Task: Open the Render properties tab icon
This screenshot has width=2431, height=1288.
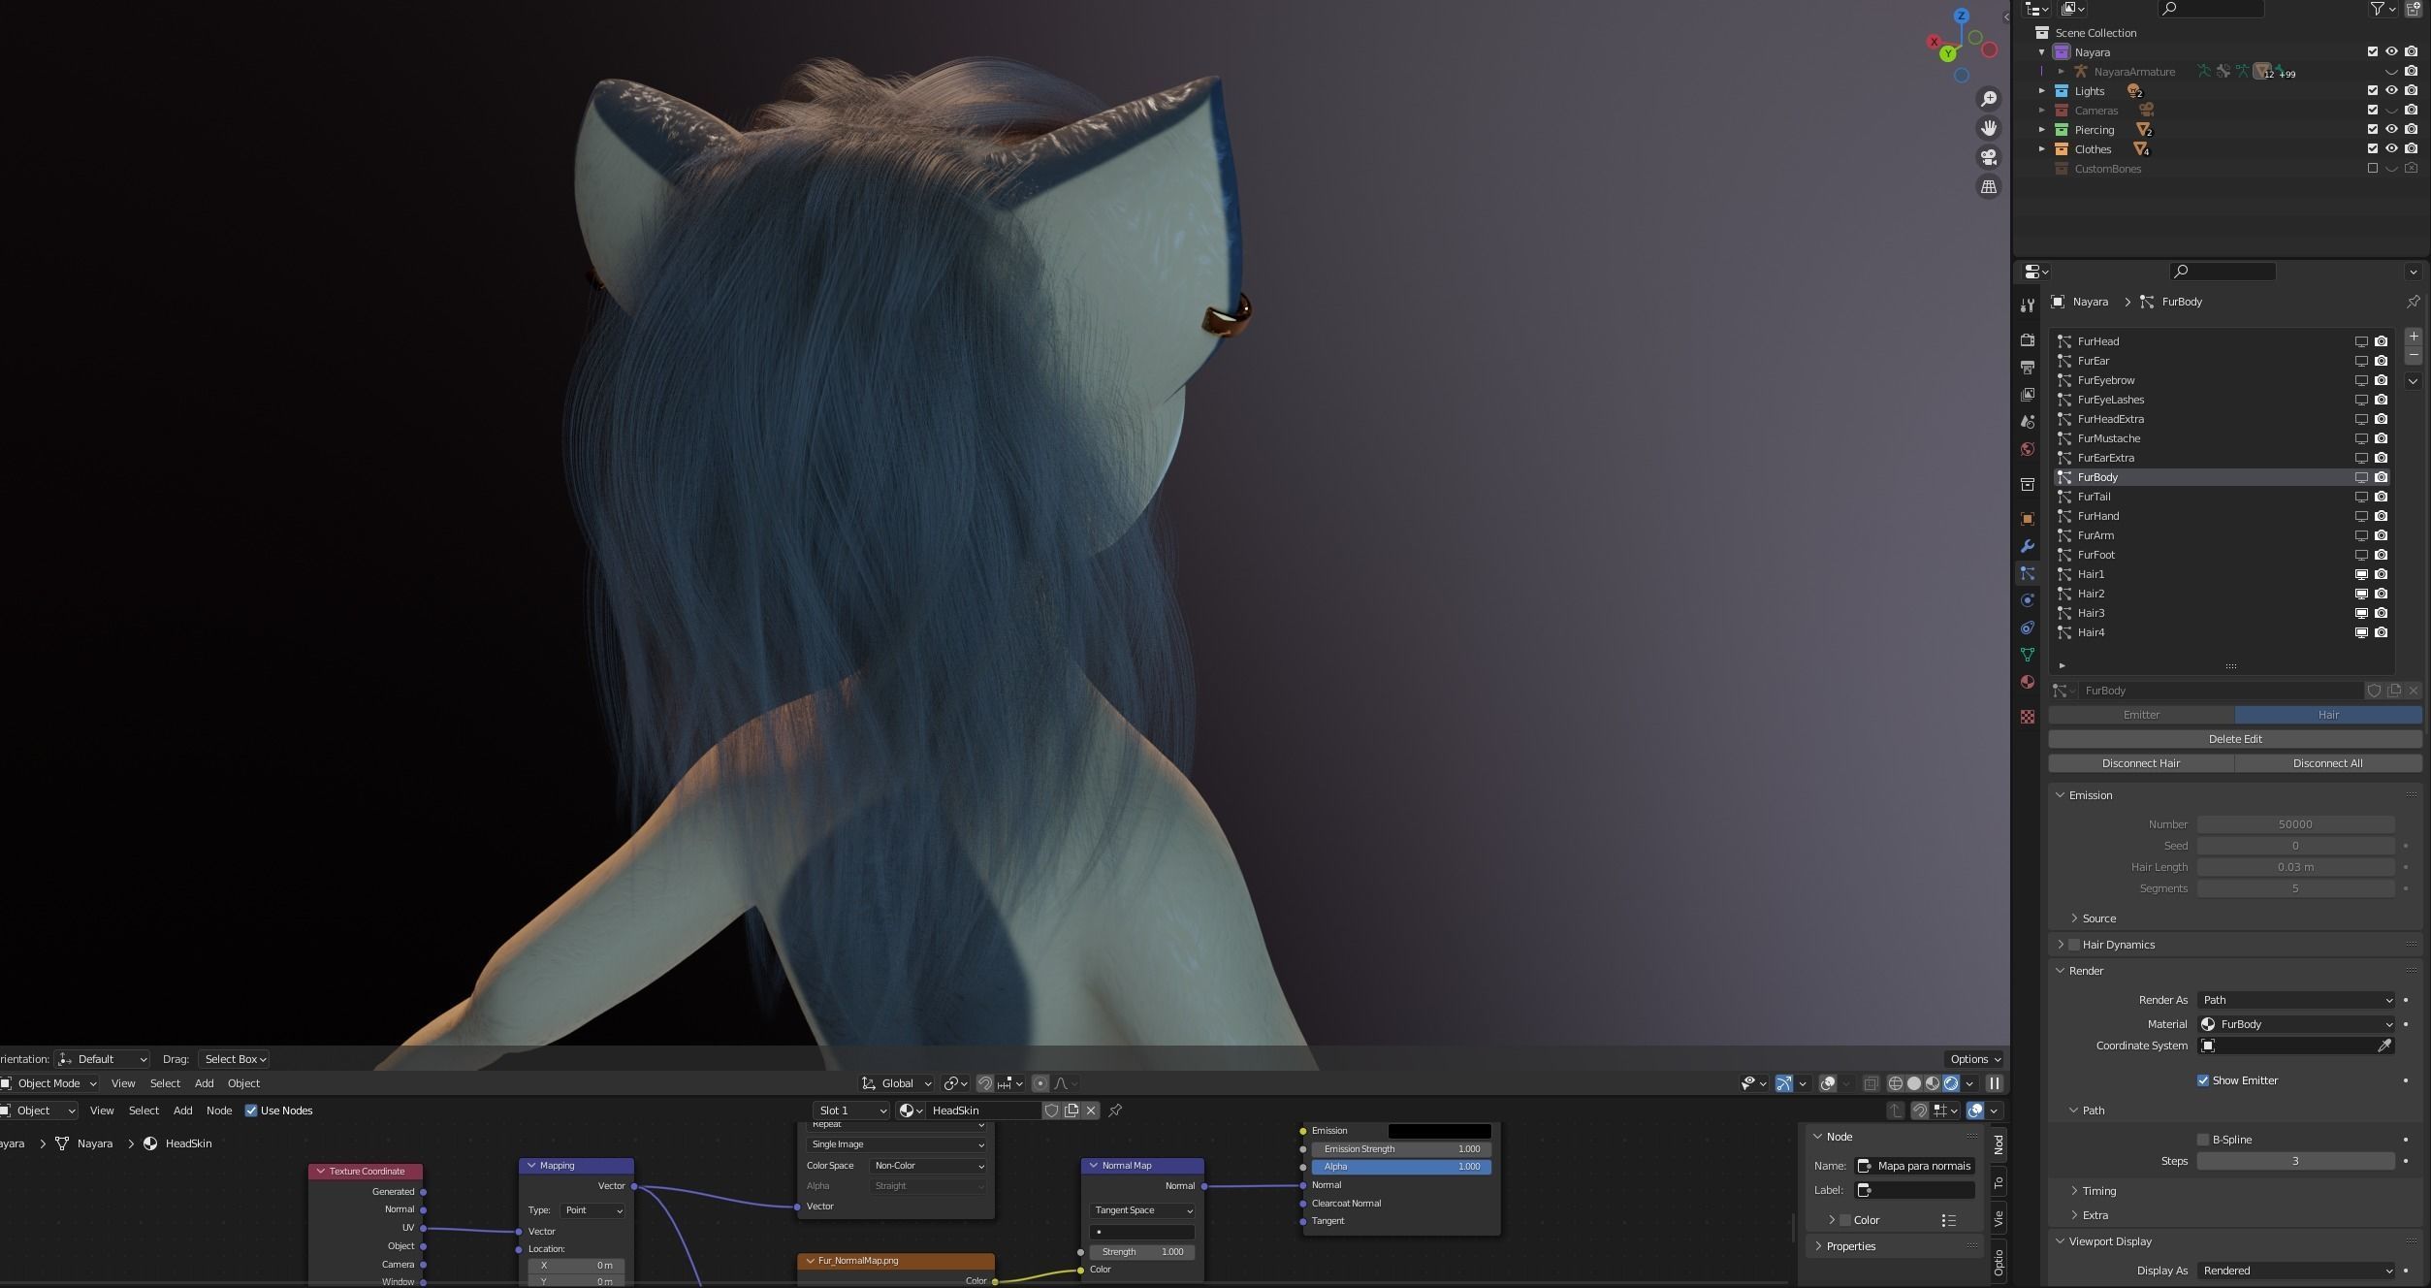Action: point(2028,340)
